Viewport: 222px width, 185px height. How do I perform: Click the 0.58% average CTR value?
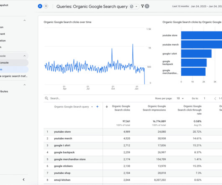198,121
